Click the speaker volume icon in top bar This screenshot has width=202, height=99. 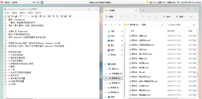click(178, 2)
